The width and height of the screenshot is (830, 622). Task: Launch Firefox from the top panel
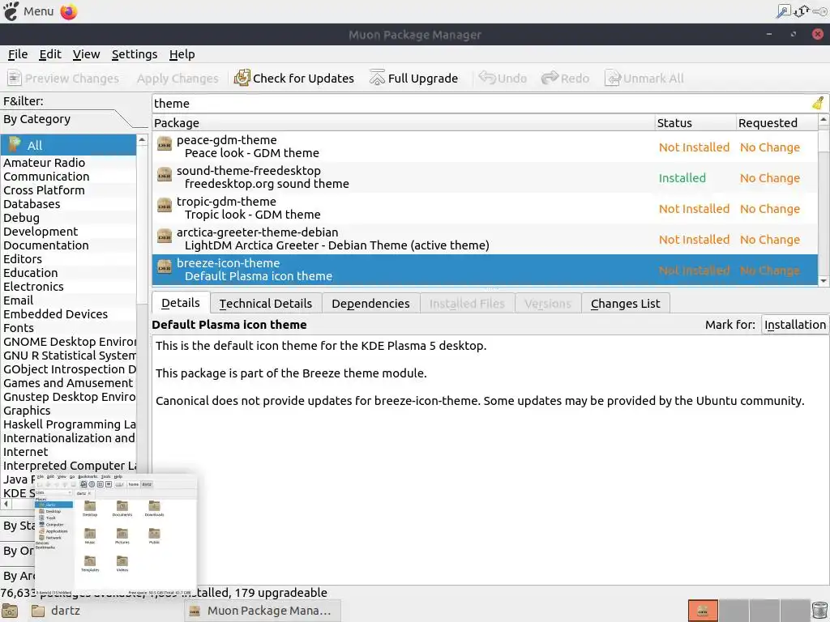point(69,11)
